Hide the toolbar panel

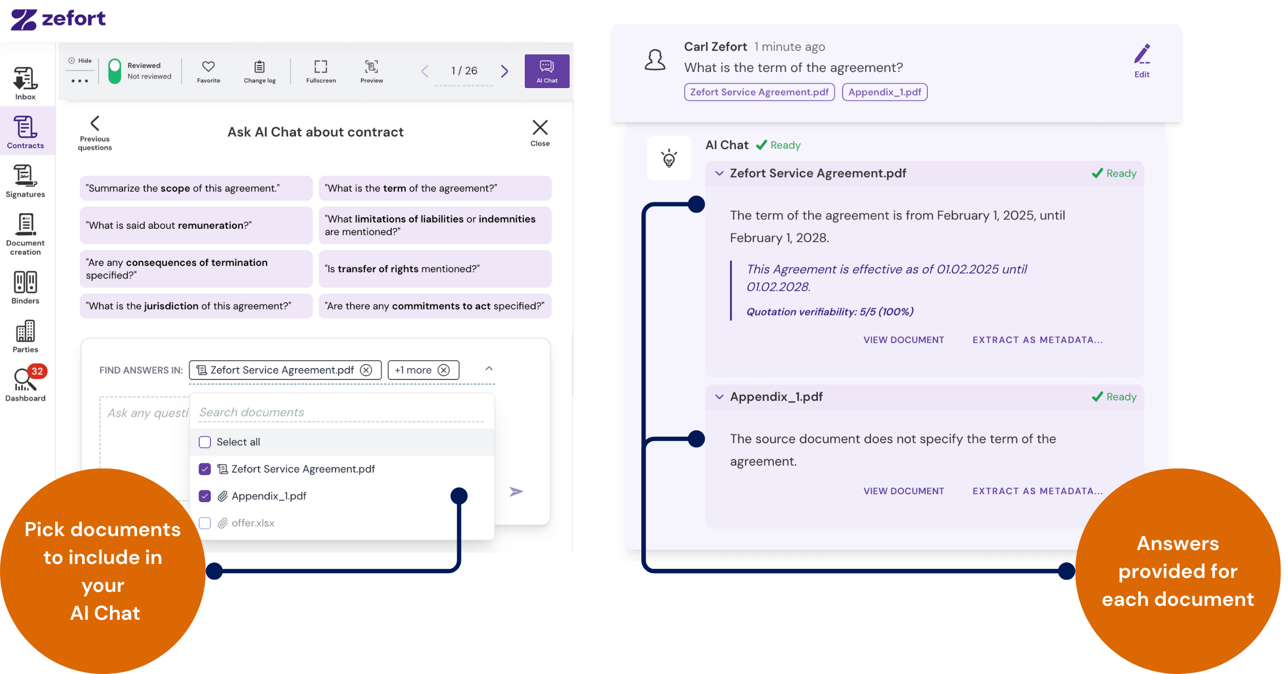[80, 61]
